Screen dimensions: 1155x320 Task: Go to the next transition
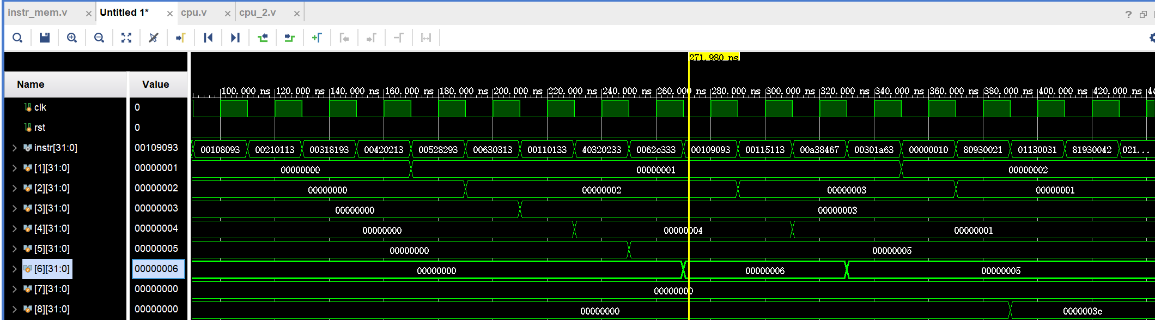[290, 38]
